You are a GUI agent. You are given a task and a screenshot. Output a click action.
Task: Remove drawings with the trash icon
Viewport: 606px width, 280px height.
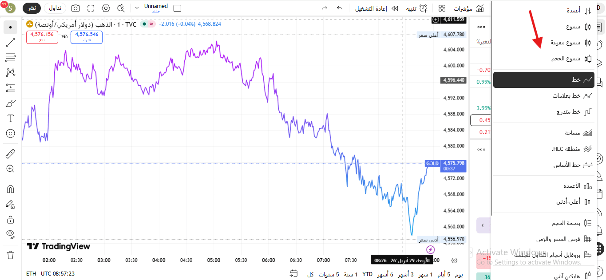(11, 255)
